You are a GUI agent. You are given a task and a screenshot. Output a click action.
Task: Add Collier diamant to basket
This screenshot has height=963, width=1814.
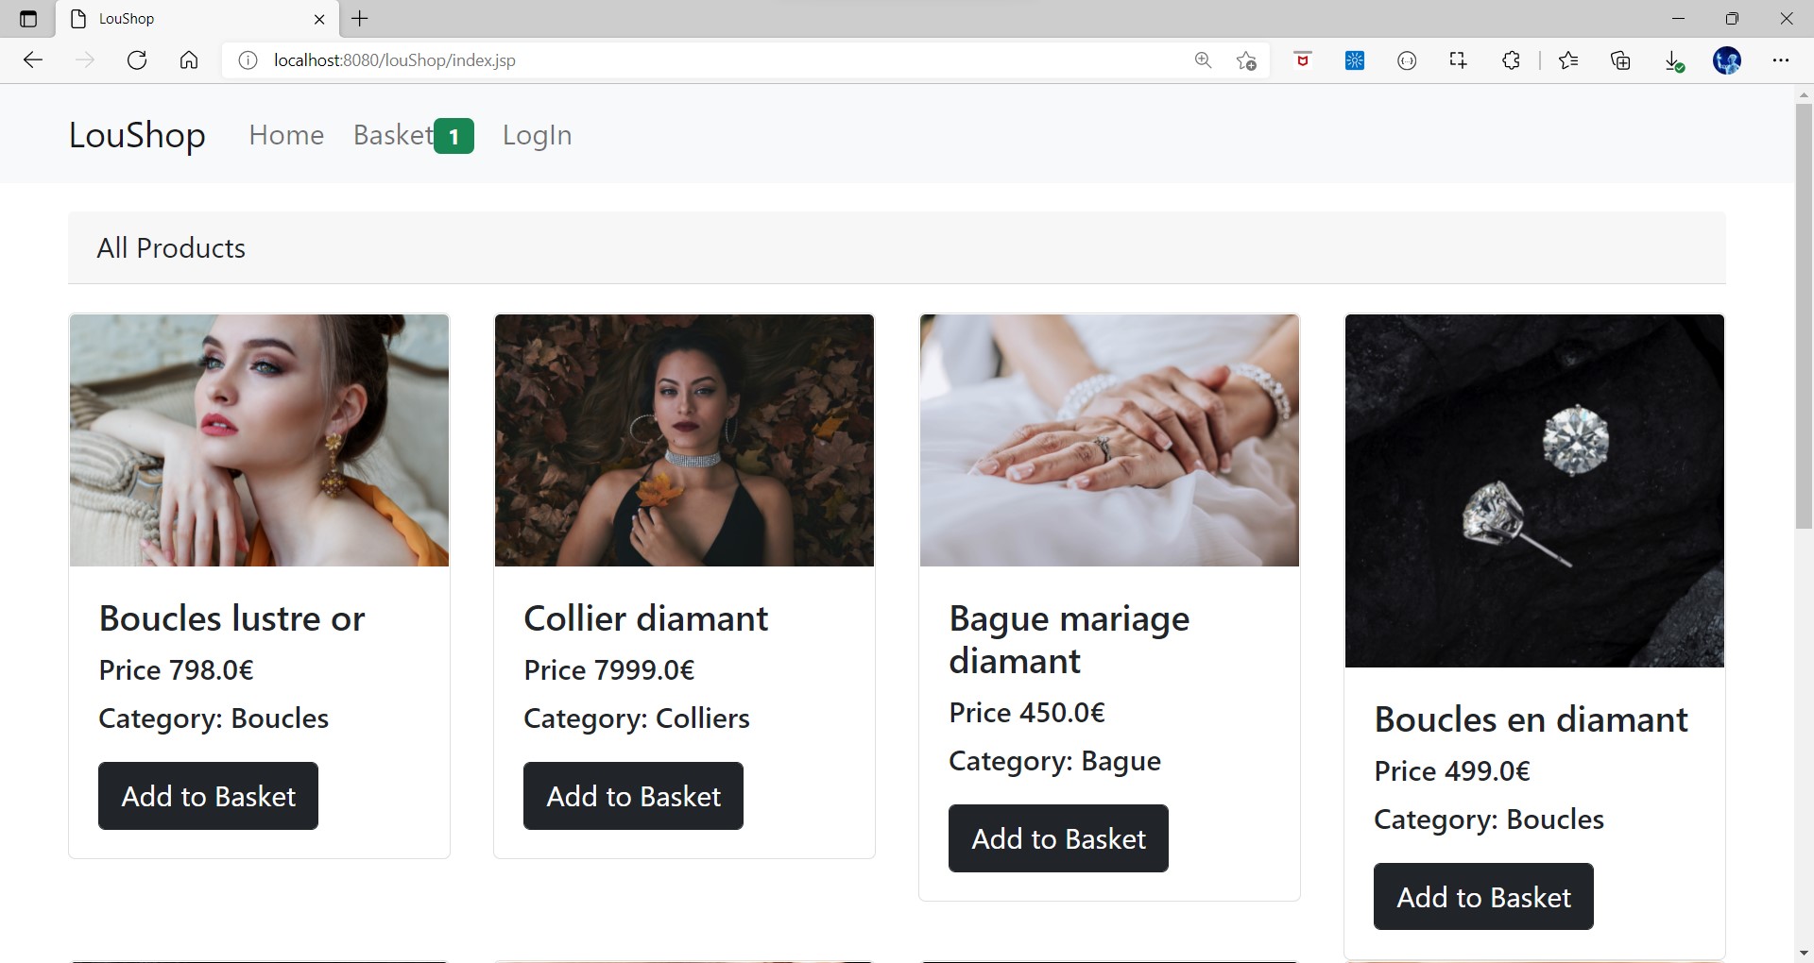coord(633,796)
